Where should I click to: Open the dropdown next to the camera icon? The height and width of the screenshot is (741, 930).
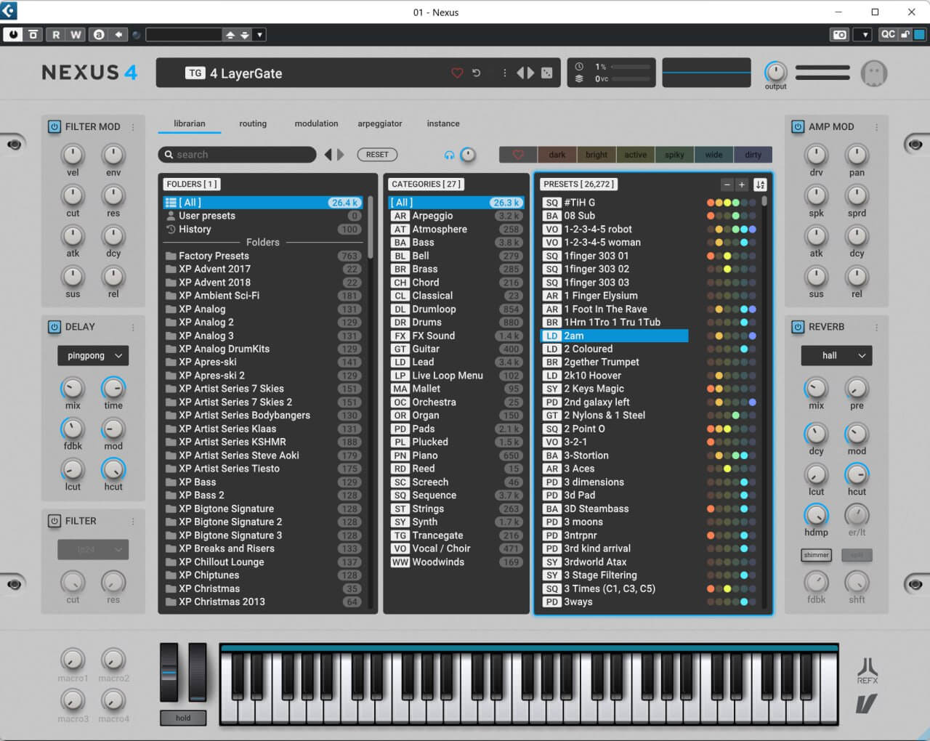[862, 34]
